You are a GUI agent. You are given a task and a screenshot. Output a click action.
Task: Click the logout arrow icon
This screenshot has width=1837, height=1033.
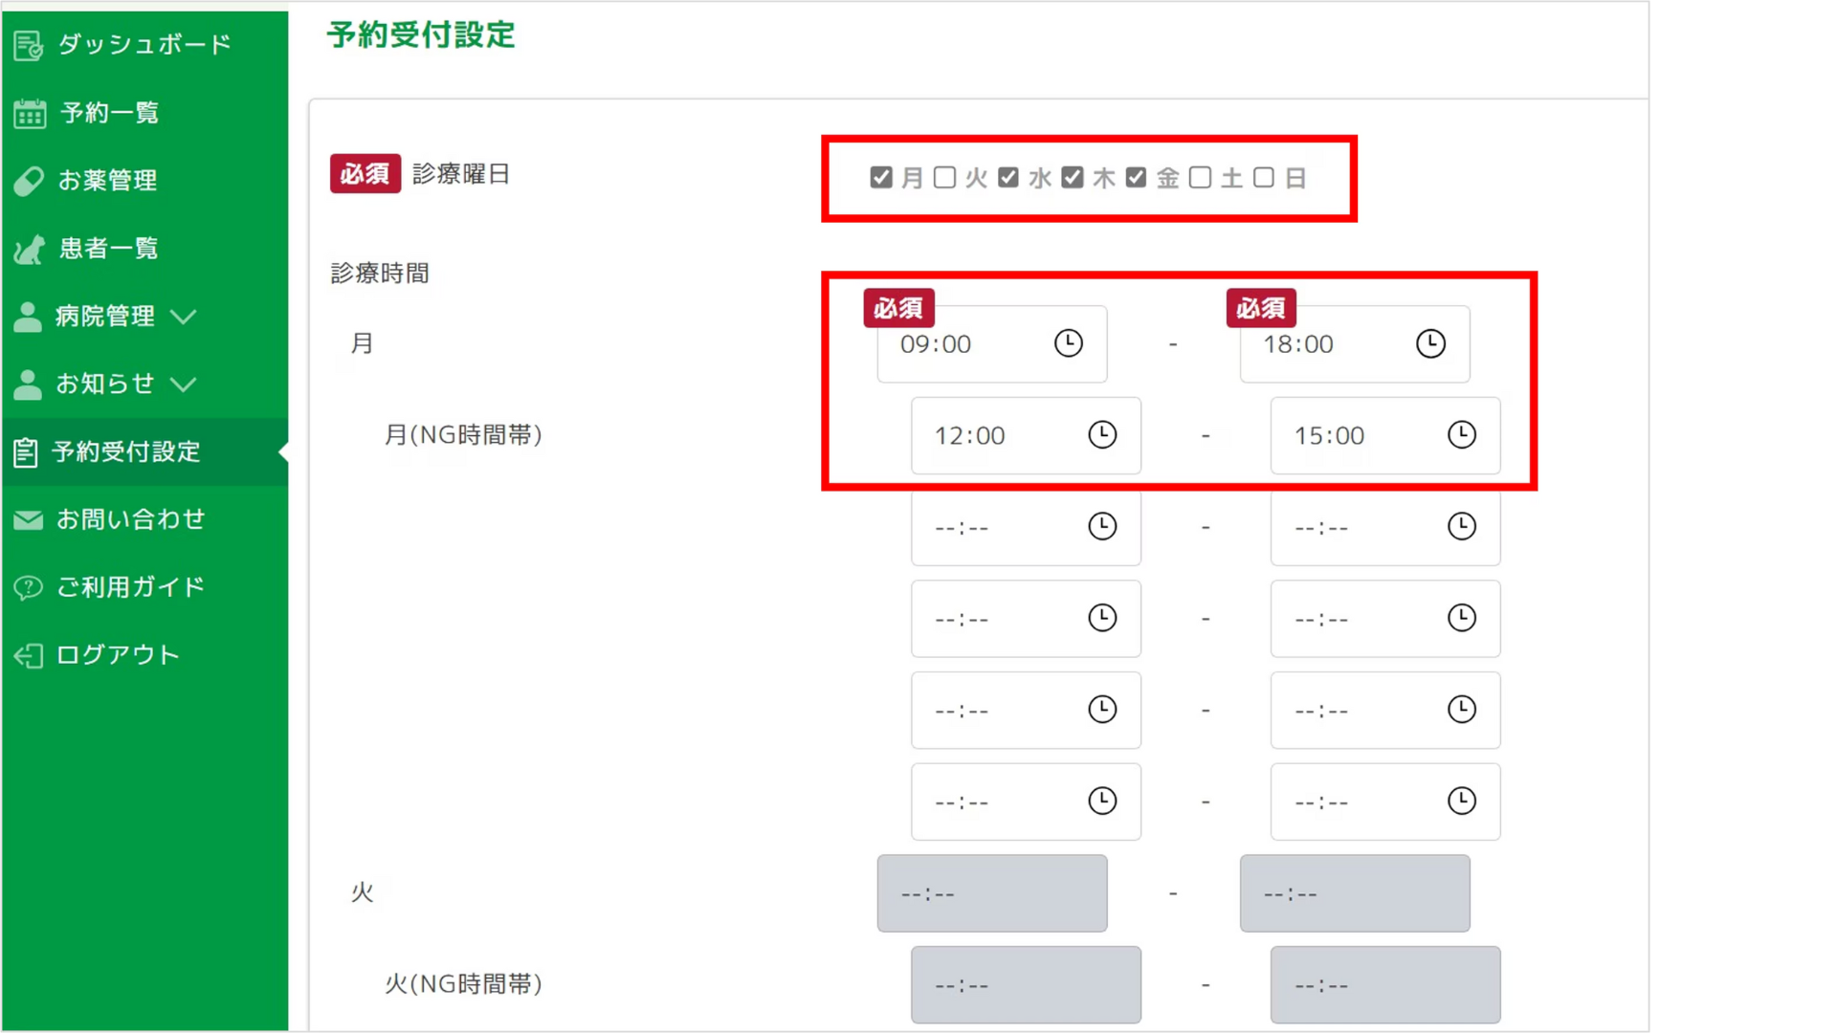(29, 655)
